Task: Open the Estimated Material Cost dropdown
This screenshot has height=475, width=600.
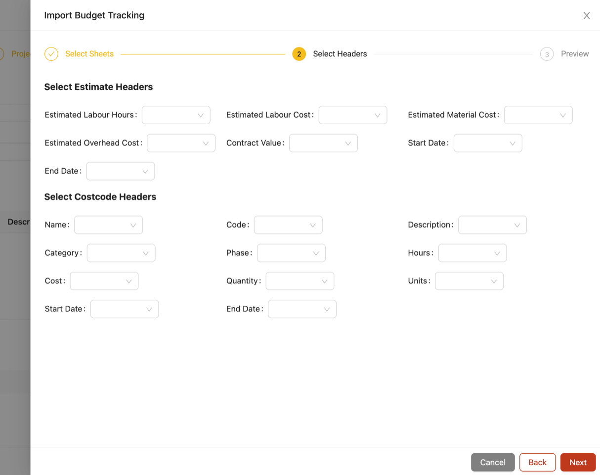Action: 538,115
